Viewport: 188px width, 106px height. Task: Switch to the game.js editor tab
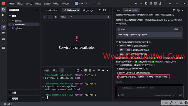tap(88, 10)
